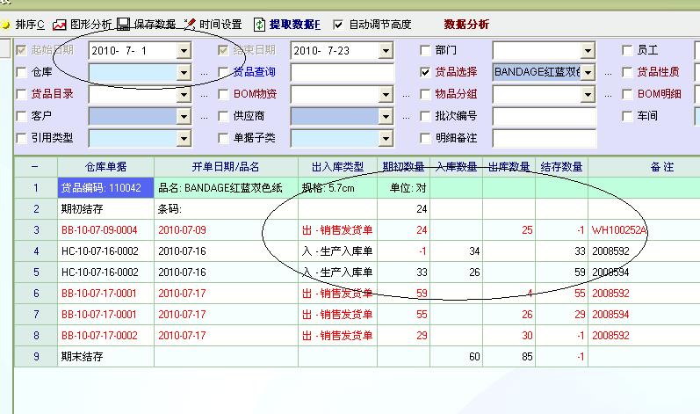Image resolution: width=700 pixels, height=414 pixels.
Task: Click the 出入库类型 column header
Action: [337, 166]
